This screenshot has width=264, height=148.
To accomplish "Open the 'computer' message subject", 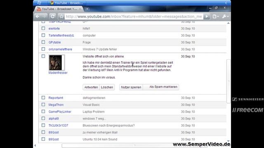I will pyautogui.click(x=89, y=35).
